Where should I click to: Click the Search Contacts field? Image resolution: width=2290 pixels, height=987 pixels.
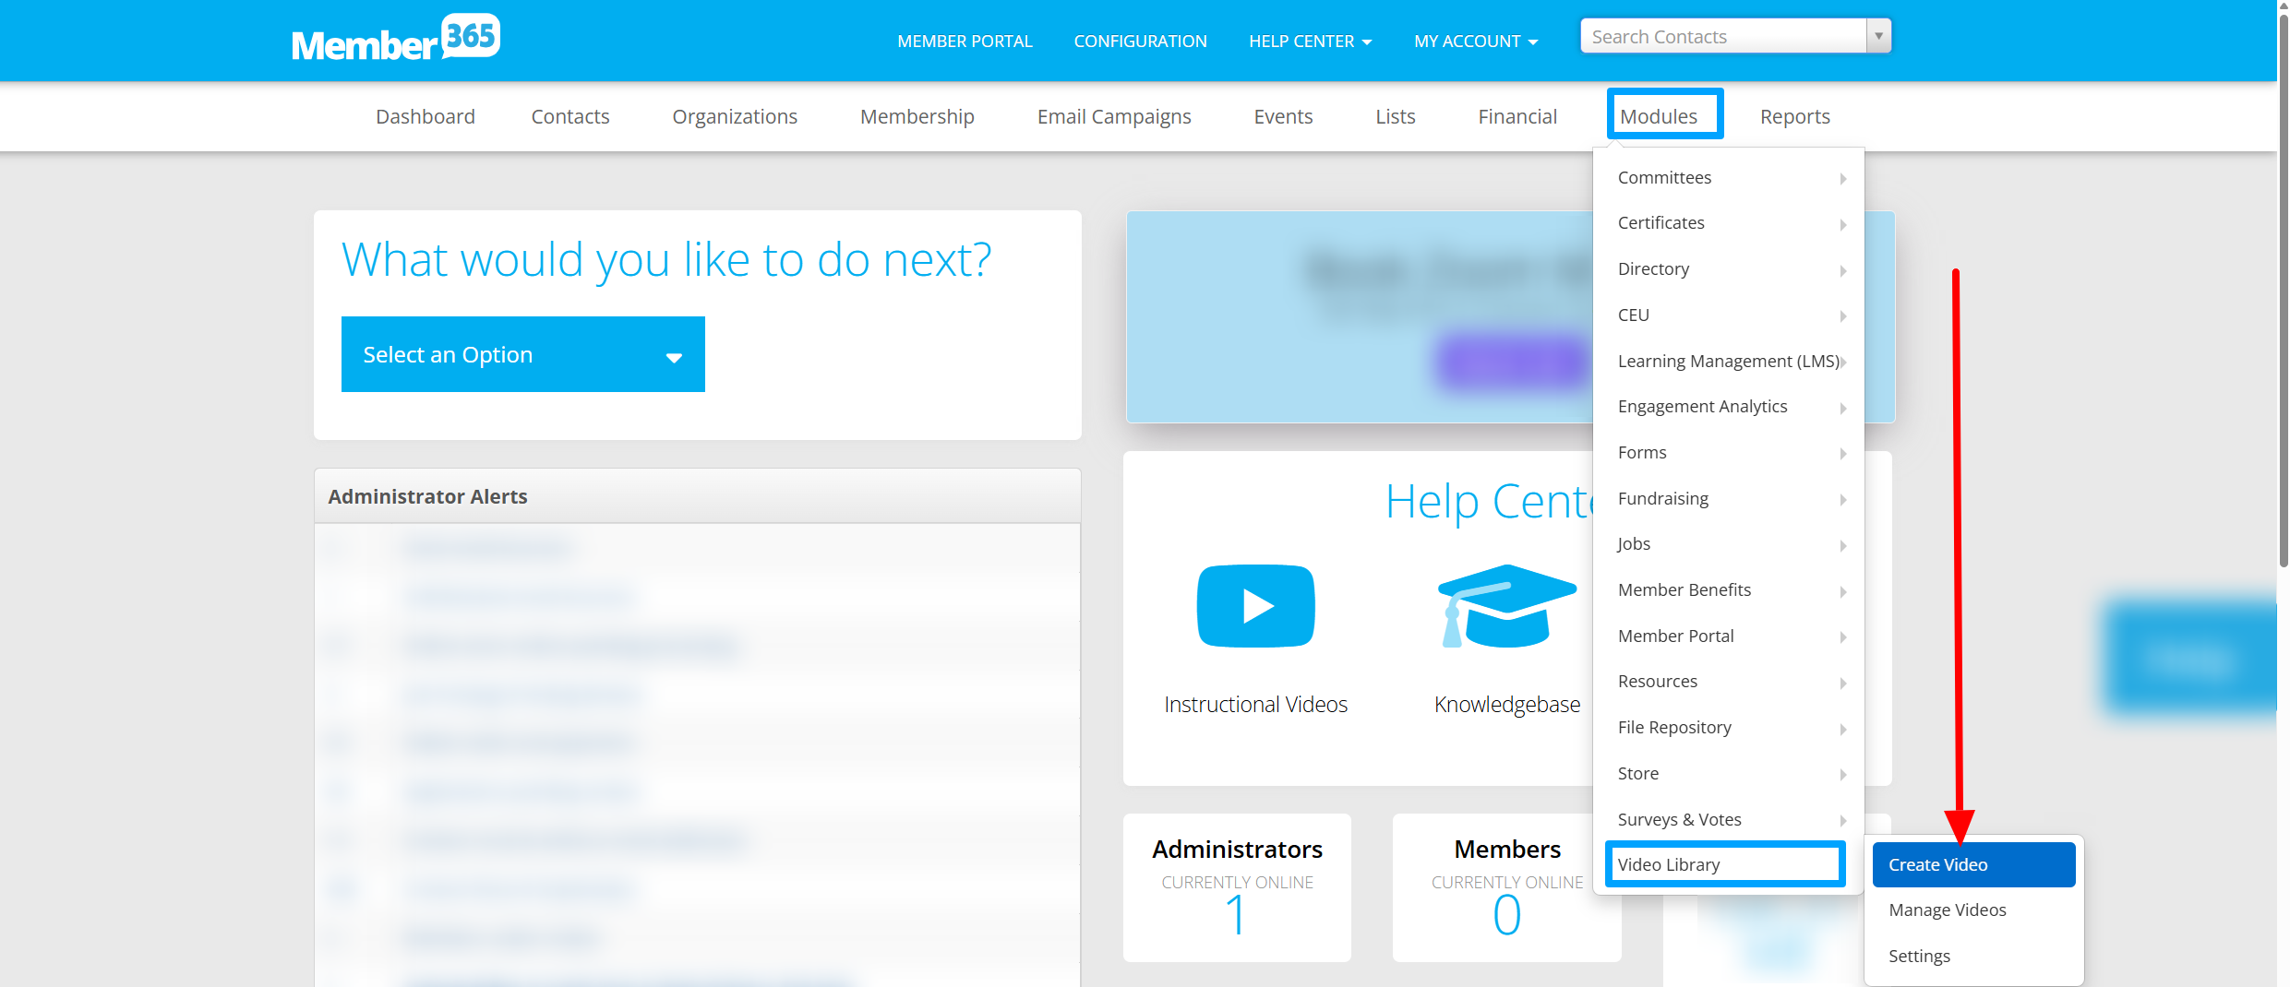tap(1723, 37)
